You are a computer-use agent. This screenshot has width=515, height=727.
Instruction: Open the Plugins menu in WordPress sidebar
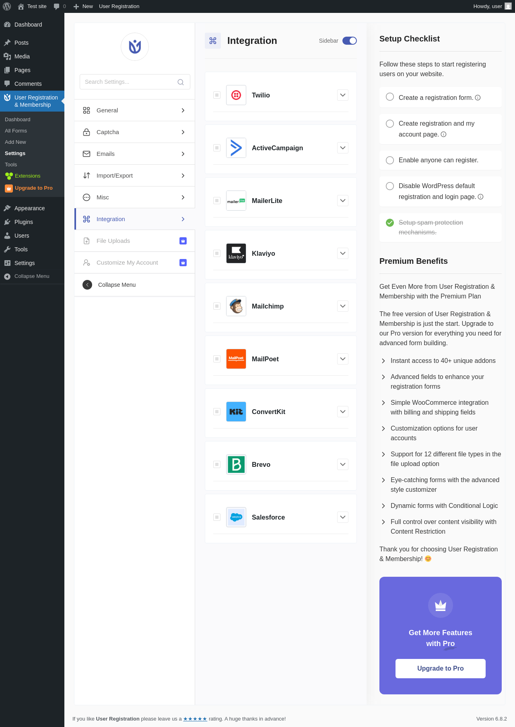(x=32, y=222)
